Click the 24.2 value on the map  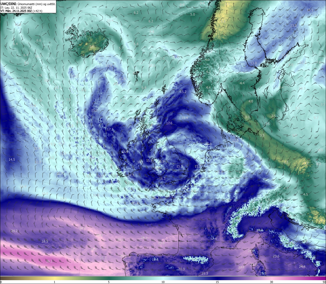[x=14, y=231]
